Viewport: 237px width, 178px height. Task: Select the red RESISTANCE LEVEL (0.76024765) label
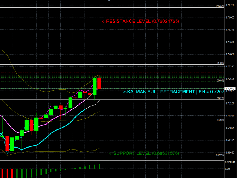pyautogui.click(x=140, y=21)
